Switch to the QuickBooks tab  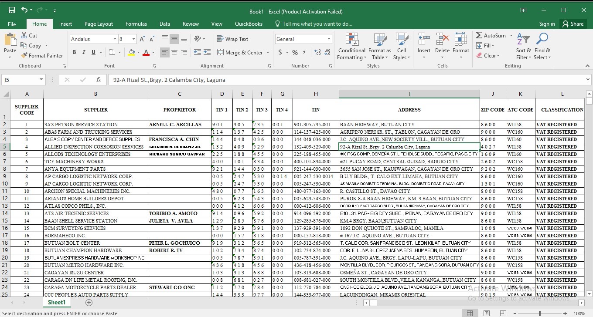pyautogui.click(x=249, y=24)
